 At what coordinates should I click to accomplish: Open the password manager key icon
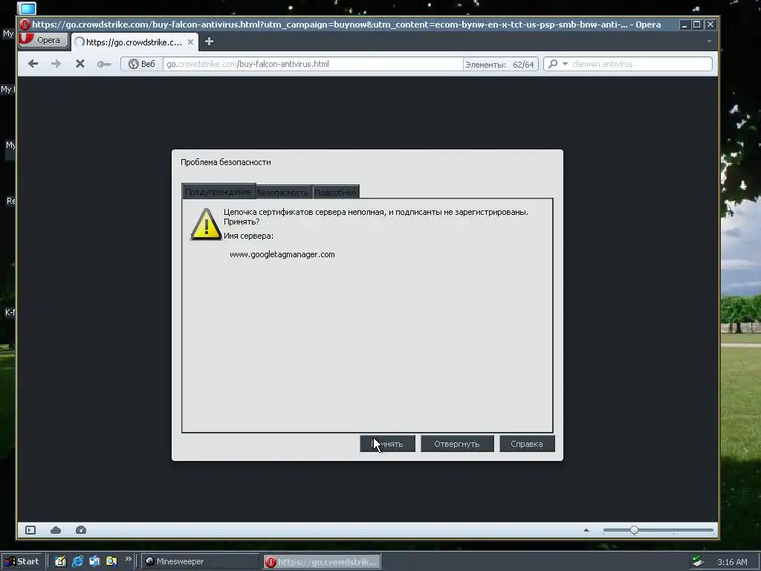[x=103, y=64]
